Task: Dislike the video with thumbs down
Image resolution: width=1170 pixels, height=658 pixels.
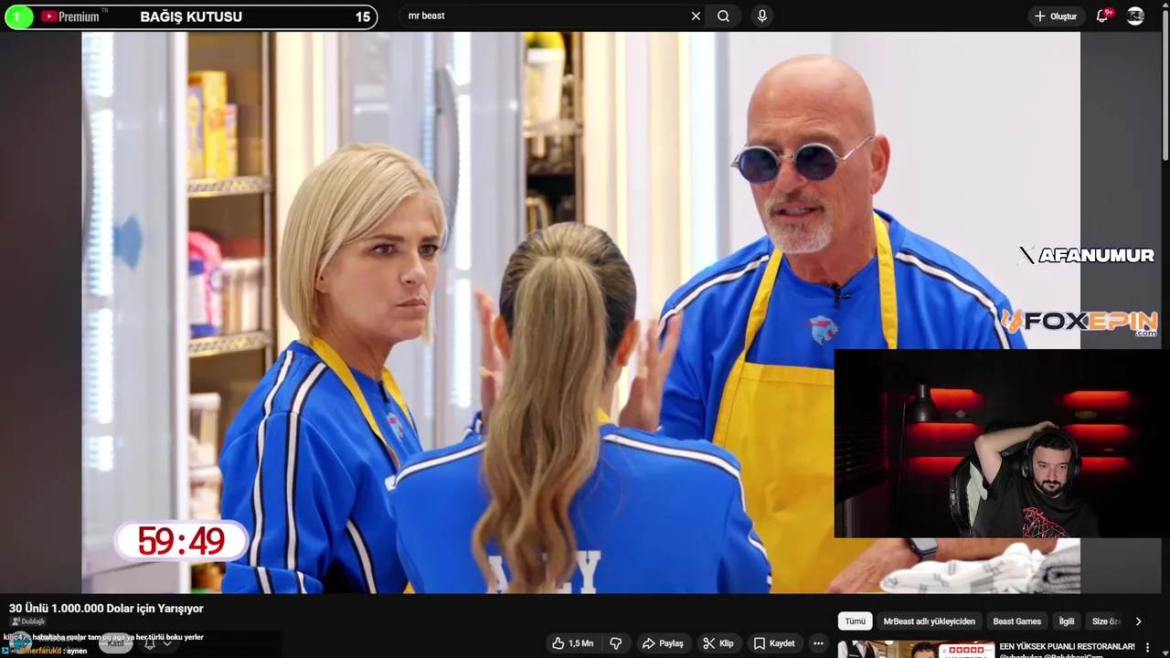Action: pyautogui.click(x=615, y=643)
